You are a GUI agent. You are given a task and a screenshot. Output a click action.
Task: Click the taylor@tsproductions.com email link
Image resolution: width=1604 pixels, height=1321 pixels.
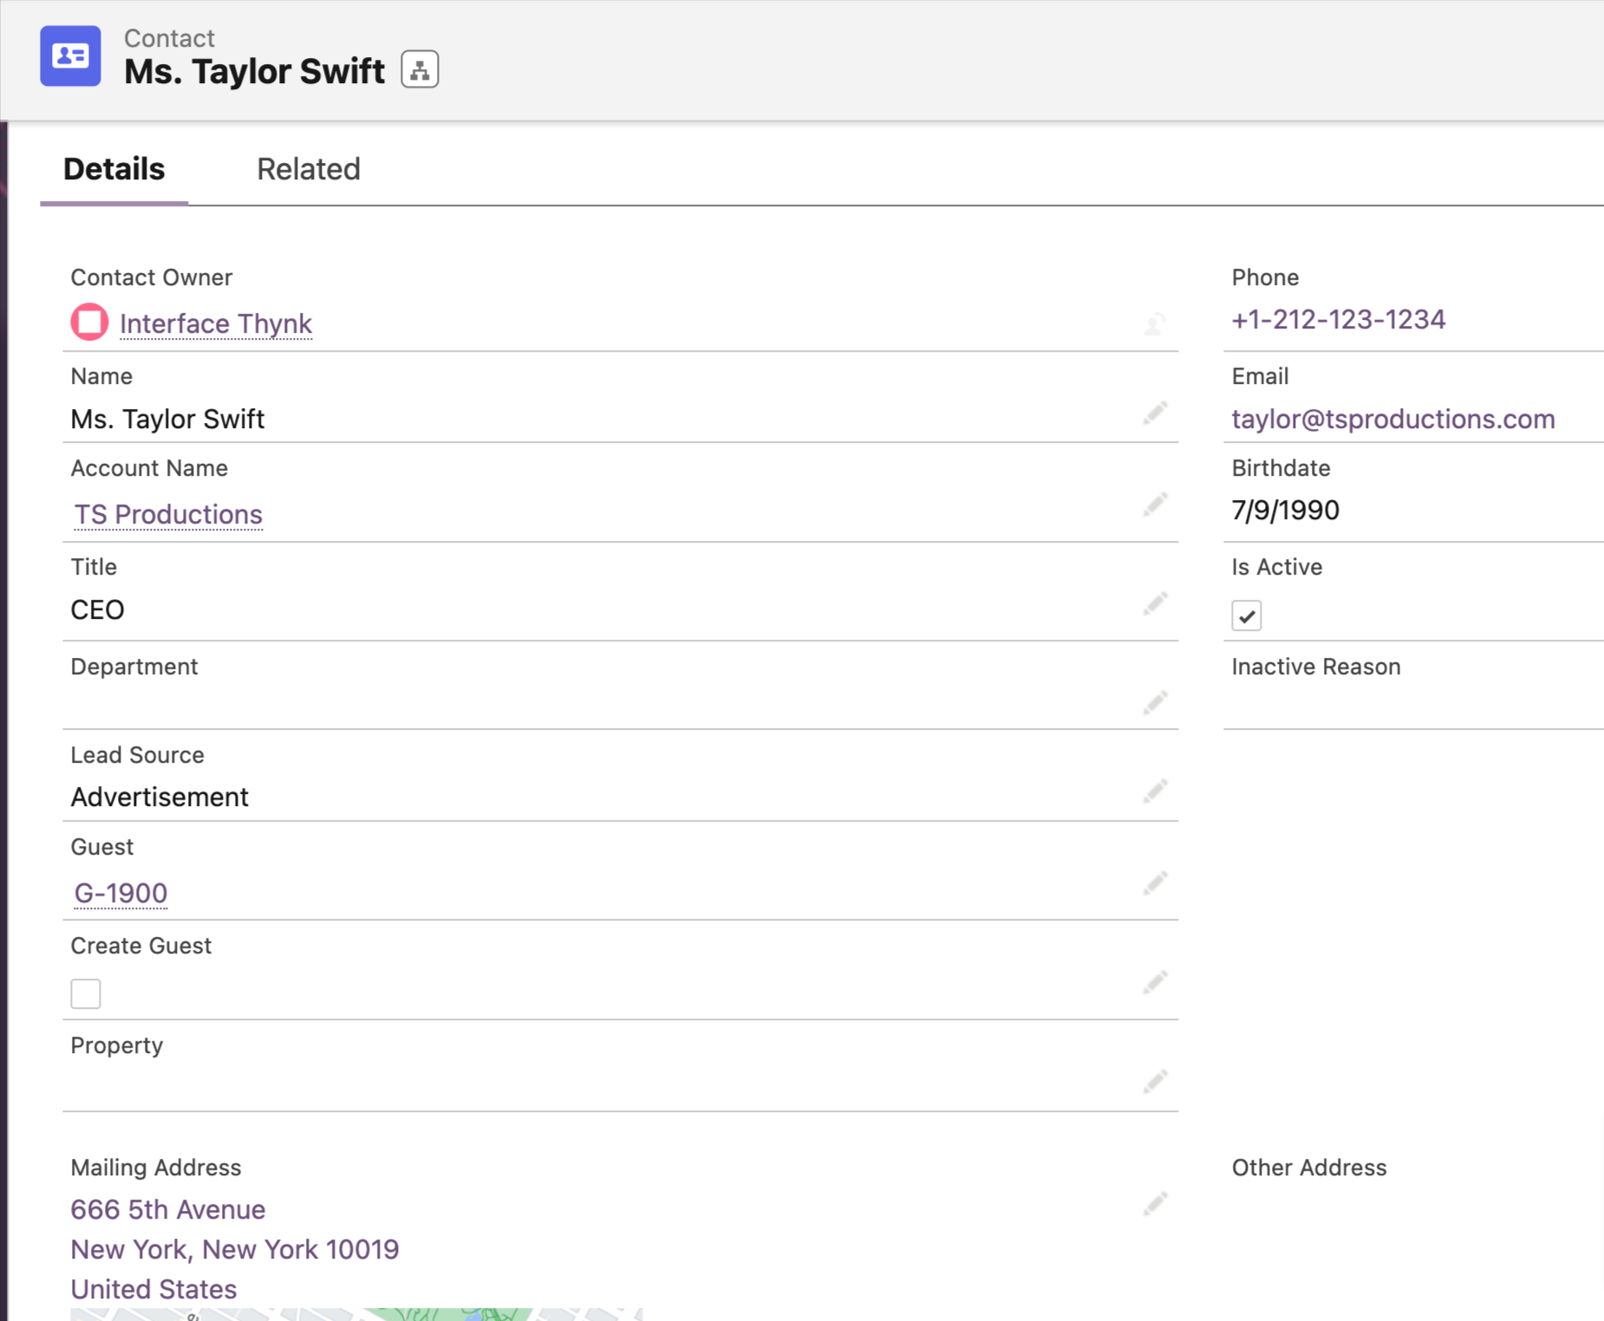1393,419
